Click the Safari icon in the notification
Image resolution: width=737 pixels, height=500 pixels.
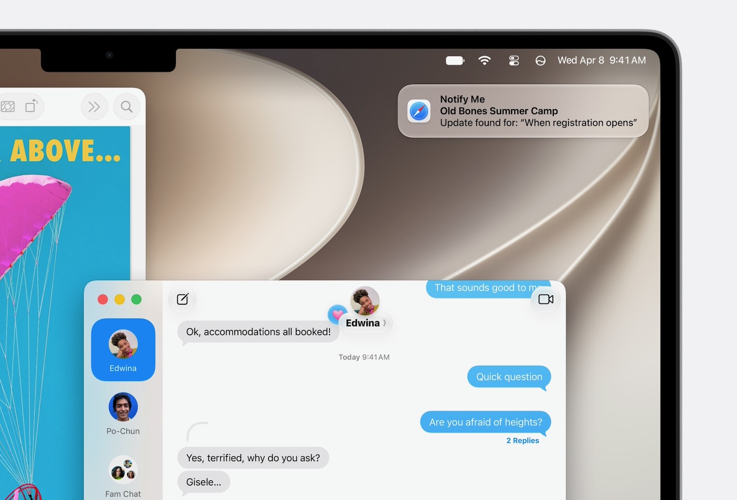tap(419, 111)
